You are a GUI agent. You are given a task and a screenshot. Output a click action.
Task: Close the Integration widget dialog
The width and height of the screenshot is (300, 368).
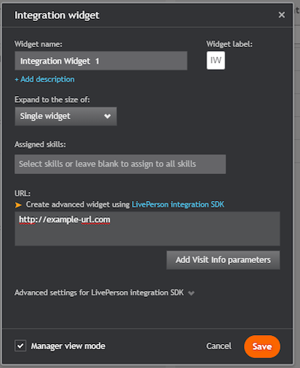(x=281, y=15)
